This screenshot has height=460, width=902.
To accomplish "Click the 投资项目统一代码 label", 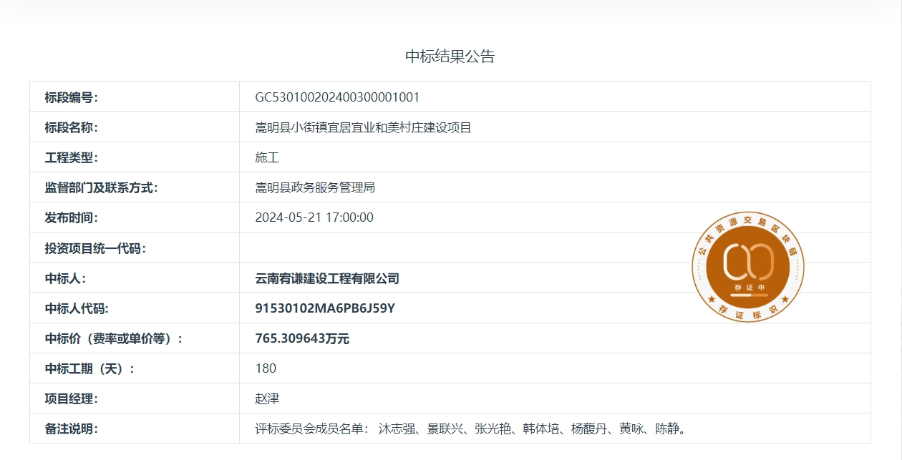I will [95, 248].
